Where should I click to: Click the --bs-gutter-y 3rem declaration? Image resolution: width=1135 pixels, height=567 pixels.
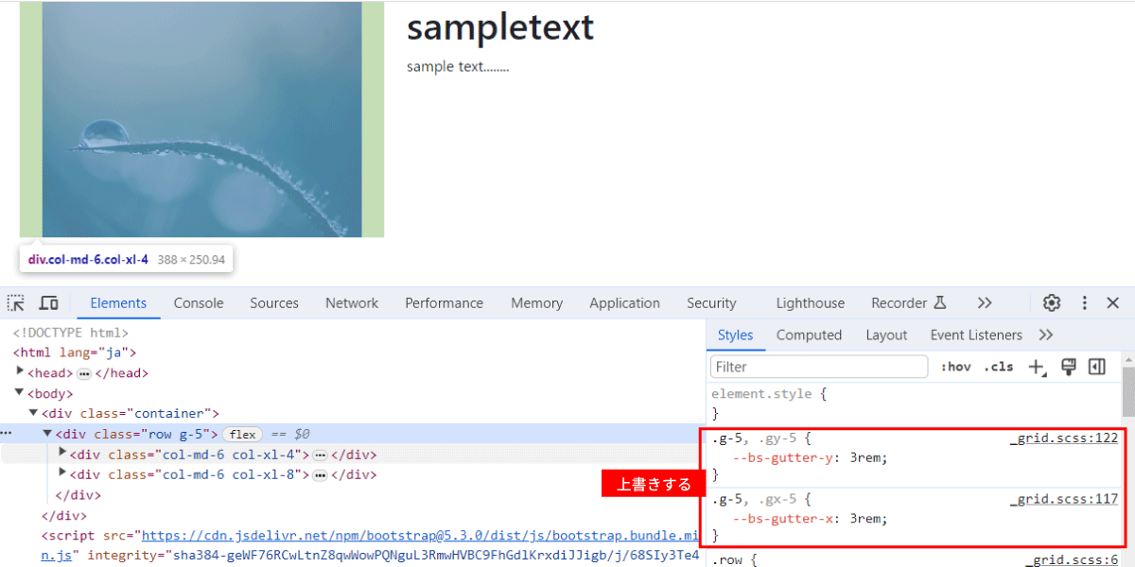[x=812, y=458]
